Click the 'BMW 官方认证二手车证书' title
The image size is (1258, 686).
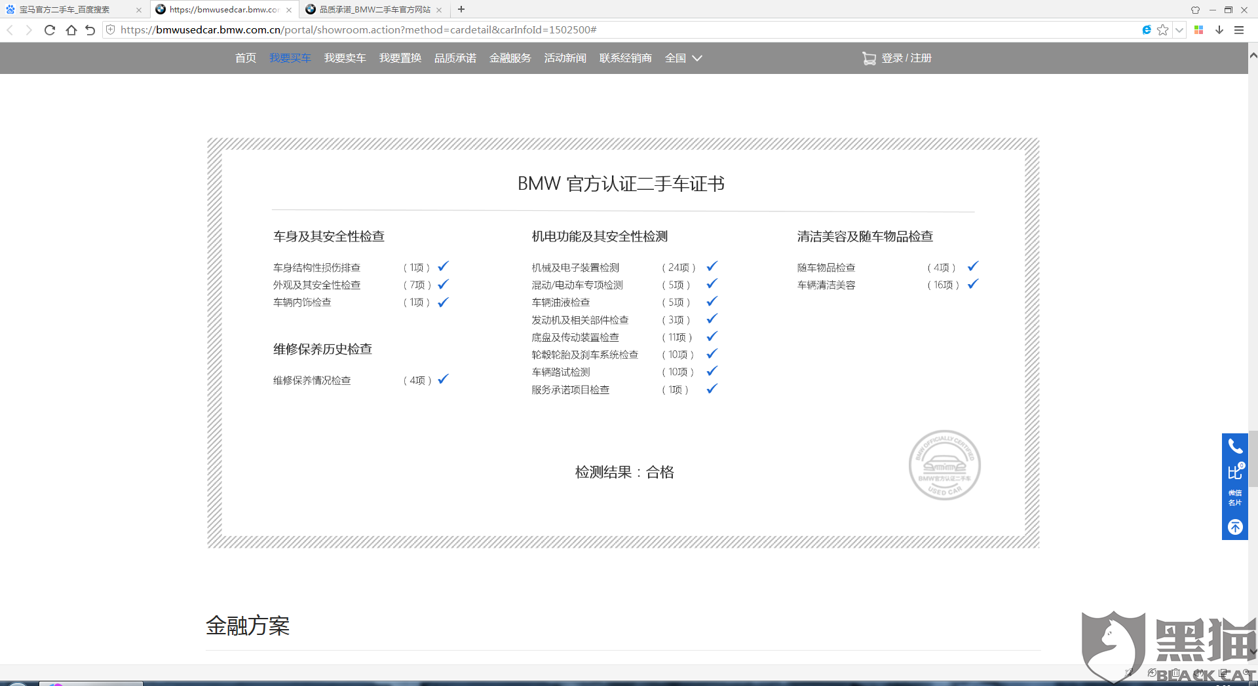pyautogui.click(x=621, y=184)
